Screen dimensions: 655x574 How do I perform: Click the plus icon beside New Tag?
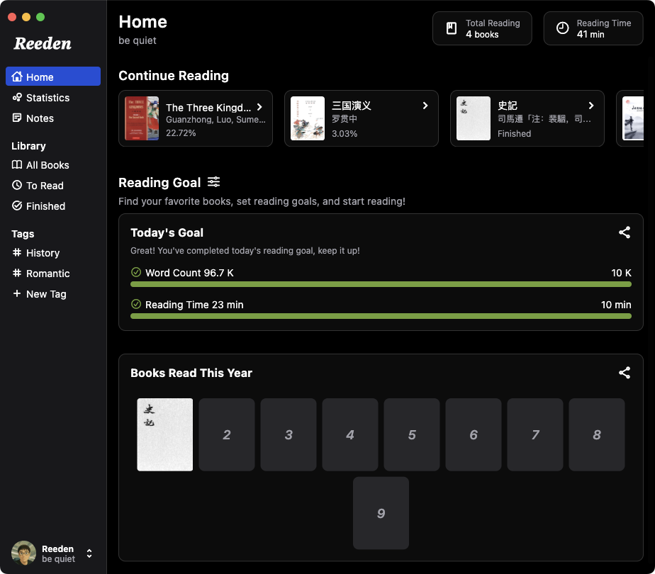[17, 293]
